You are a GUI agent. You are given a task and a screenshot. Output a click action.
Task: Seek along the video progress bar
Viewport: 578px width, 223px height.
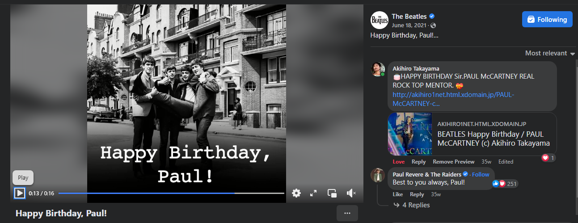(171, 193)
